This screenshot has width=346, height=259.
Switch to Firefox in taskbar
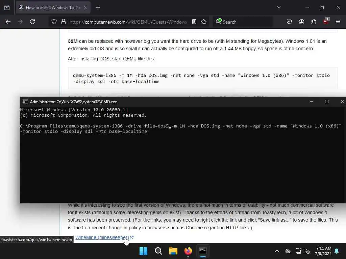[x=188, y=251]
